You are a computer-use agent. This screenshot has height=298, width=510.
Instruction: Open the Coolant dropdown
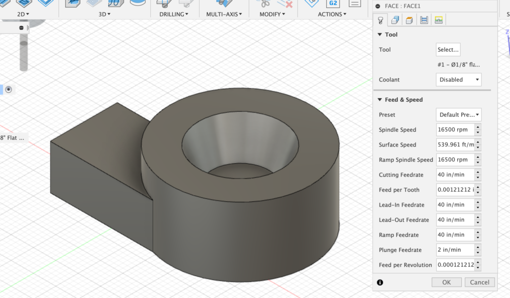[458, 79]
